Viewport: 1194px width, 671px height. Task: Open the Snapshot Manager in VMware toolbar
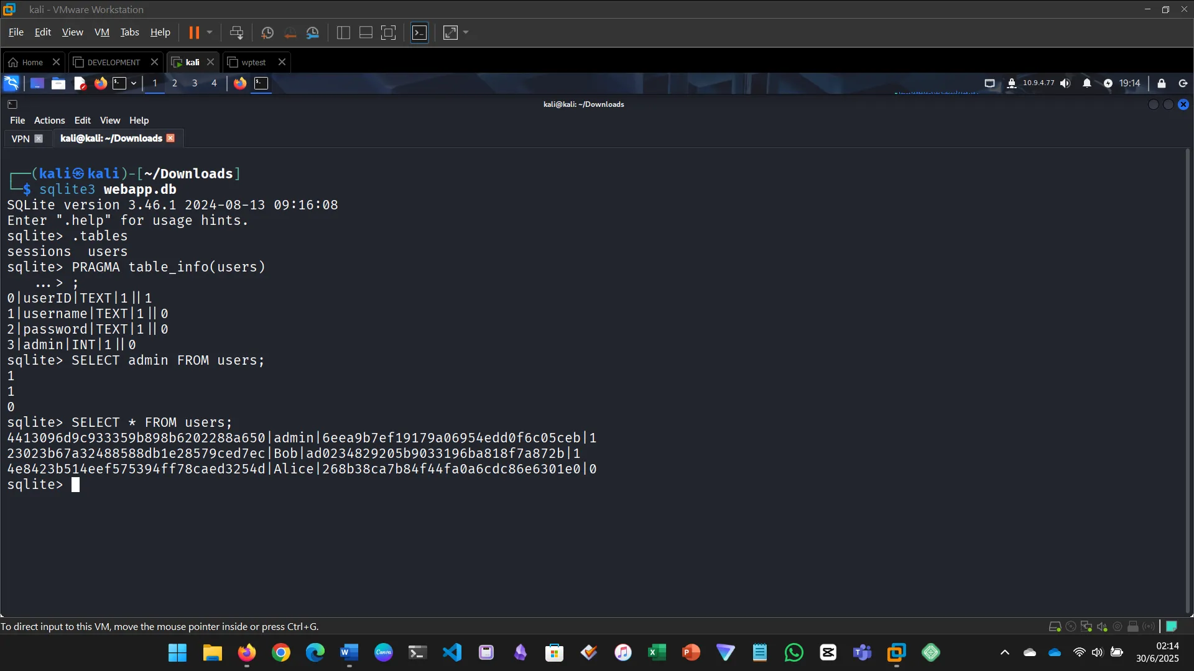[x=313, y=32]
